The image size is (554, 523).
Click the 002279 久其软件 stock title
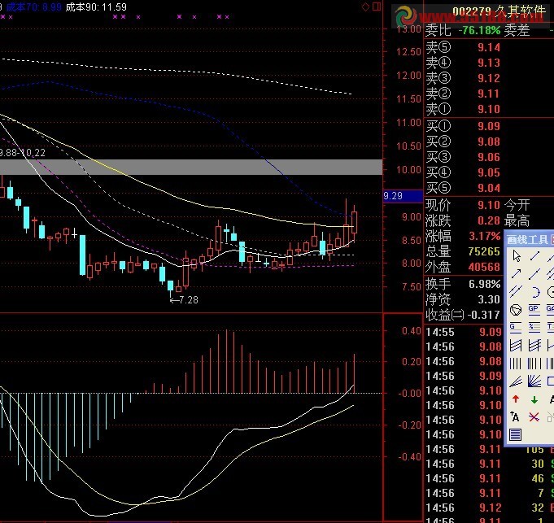(499, 11)
